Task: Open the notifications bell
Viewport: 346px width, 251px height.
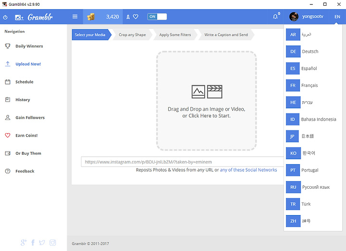Action: pyautogui.click(x=275, y=16)
